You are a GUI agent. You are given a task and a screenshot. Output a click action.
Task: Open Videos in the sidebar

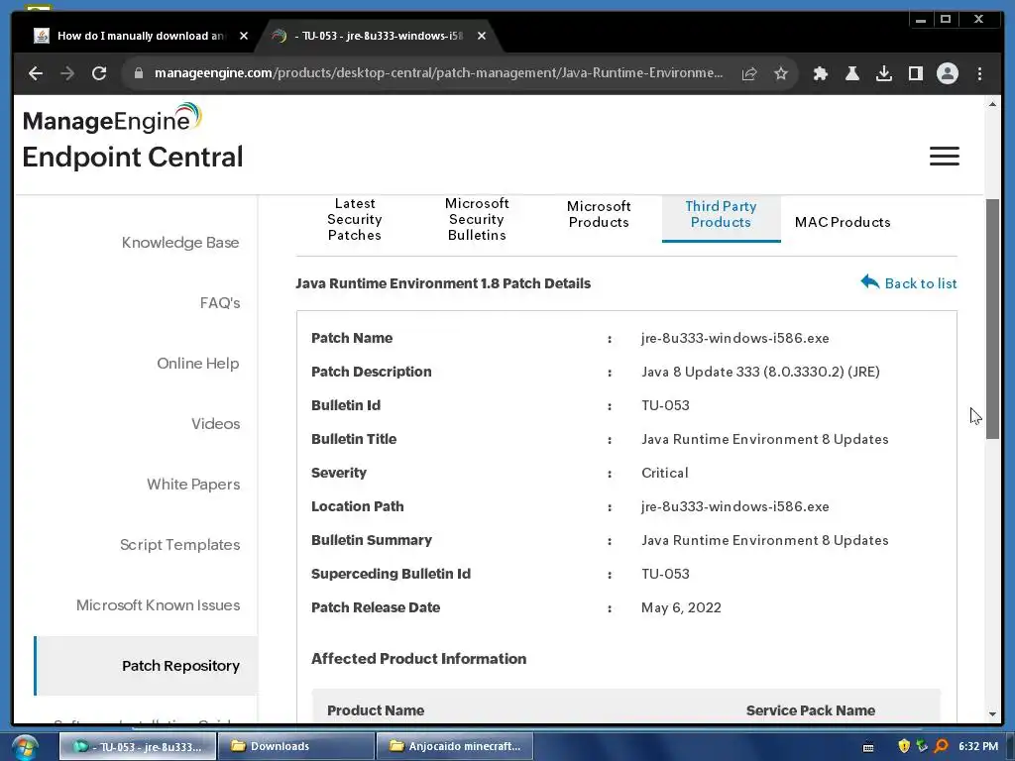(x=215, y=423)
